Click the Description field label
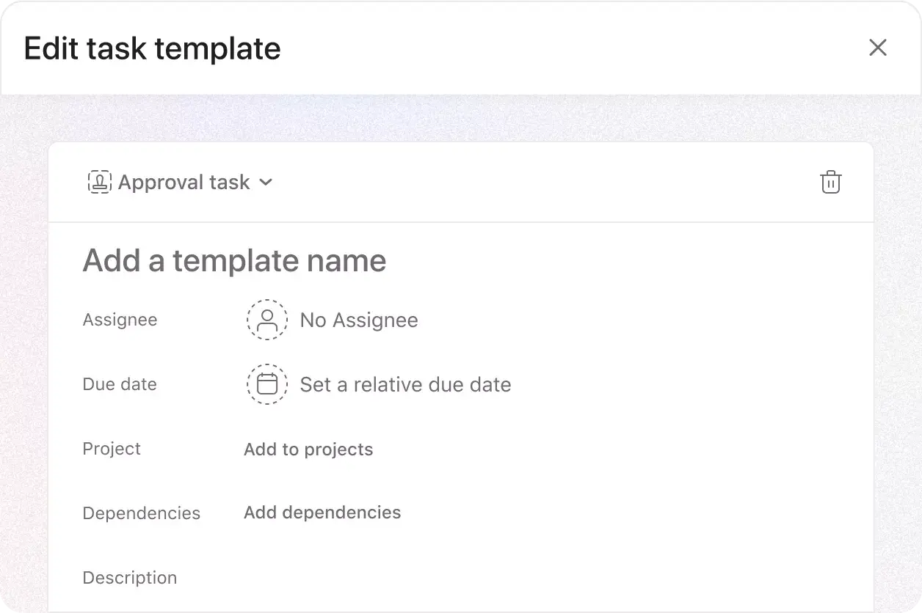 click(x=129, y=578)
